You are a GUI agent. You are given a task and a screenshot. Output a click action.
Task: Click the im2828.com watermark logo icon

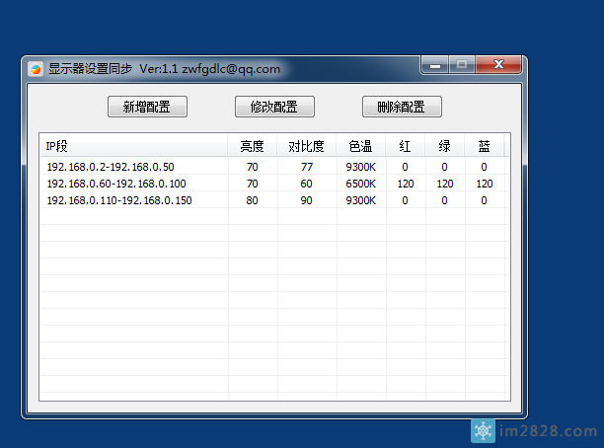[x=483, y=431]
